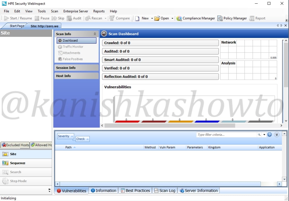Switch to Allowed Hosts tab
The height and width of the screenshot is (201, 289).
point(41,145)
